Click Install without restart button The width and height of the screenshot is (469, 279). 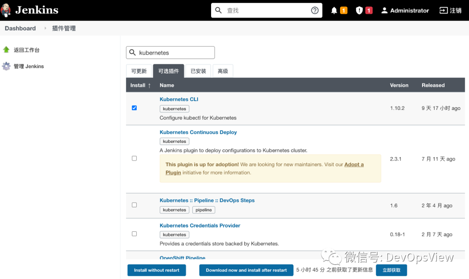pyautogui.click(x=157, y=270)
